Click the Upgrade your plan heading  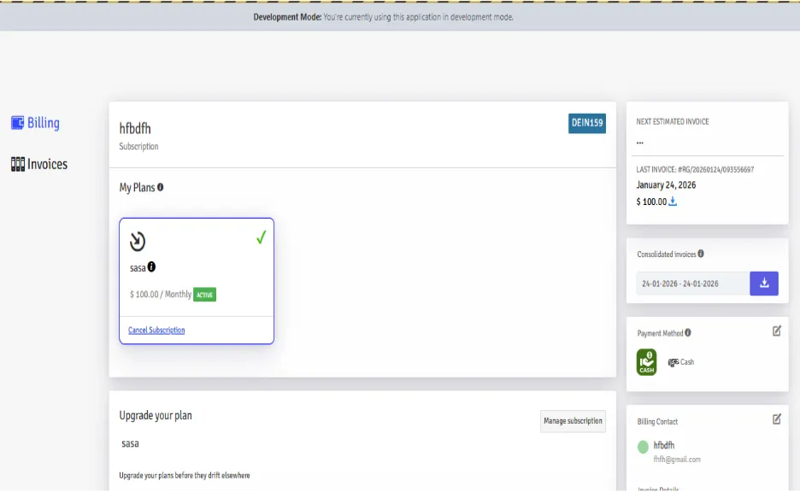(x=156, y=415)
